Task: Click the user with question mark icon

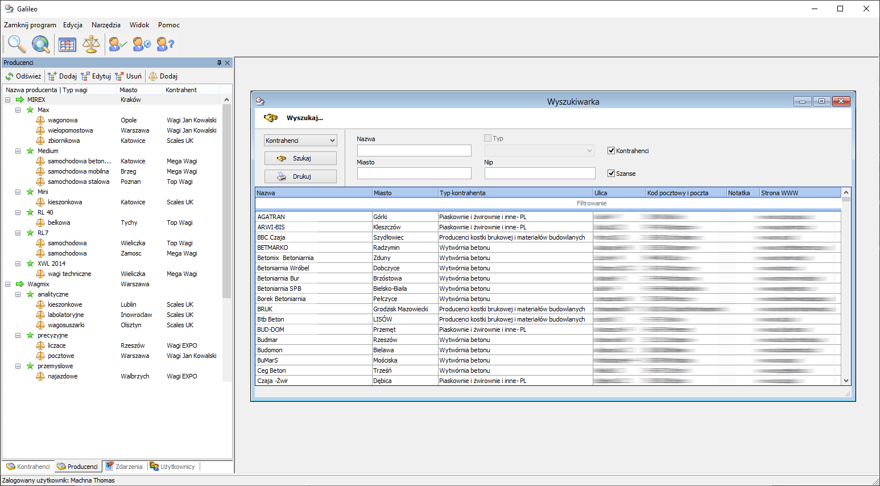Action: click(x=165, y=44)
